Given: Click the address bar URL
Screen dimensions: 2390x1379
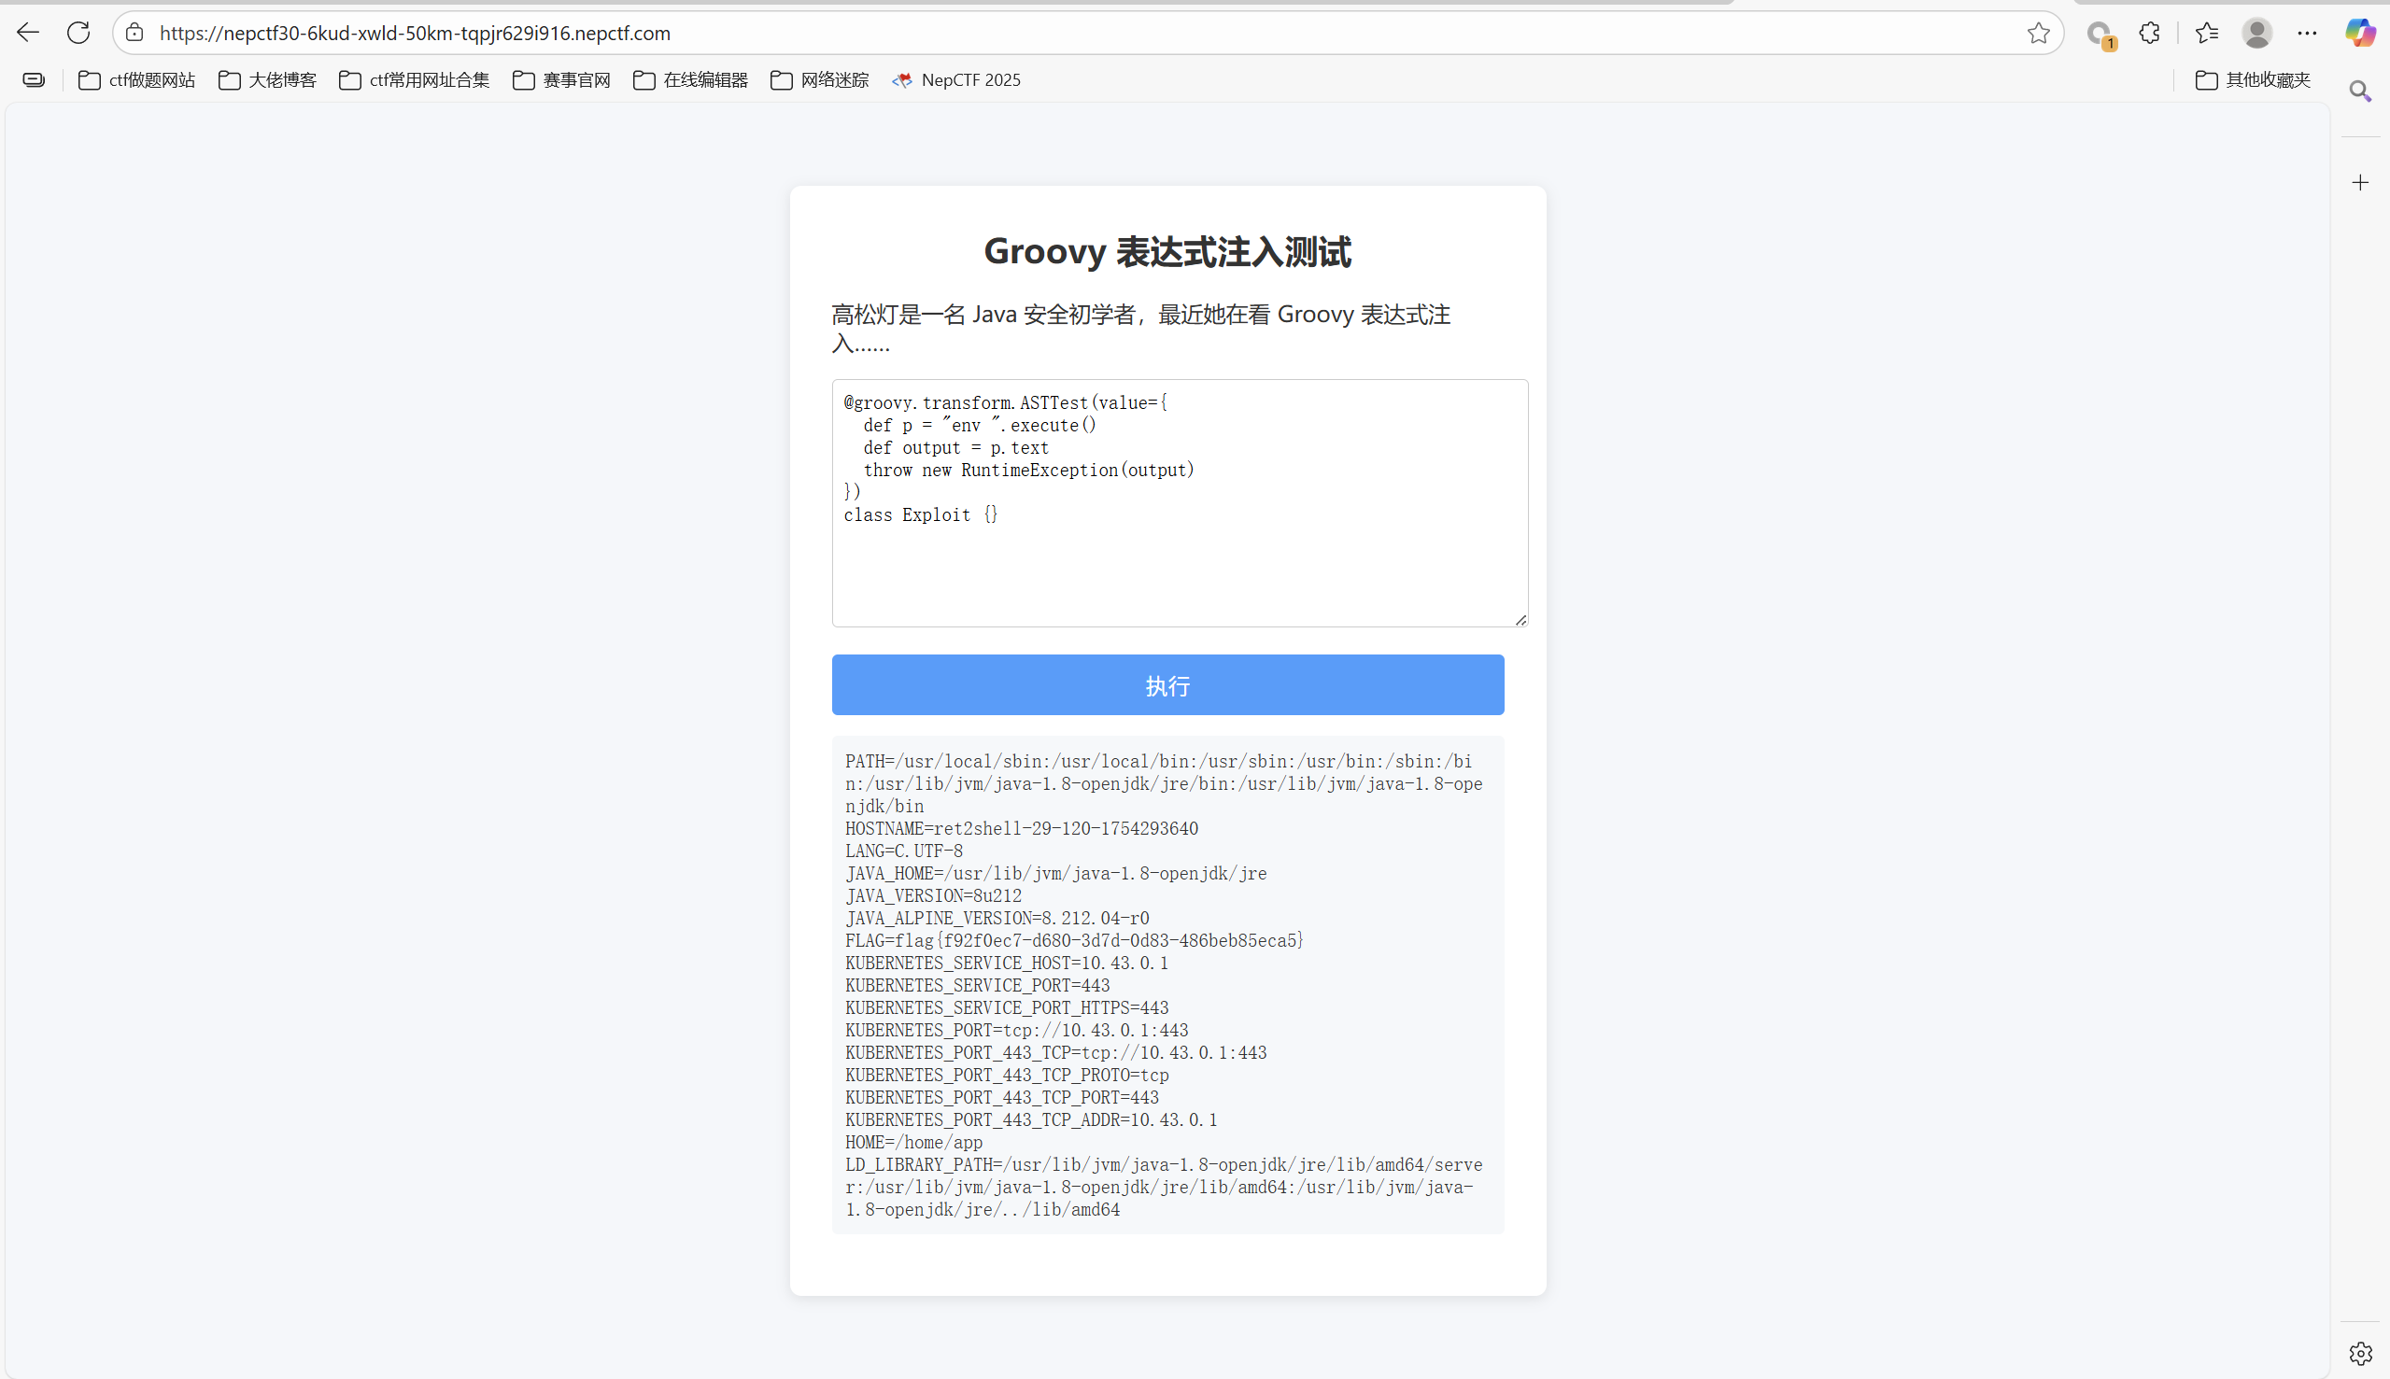Looking at the screenshot, I should pyautogui.click(x=415, y=34).
